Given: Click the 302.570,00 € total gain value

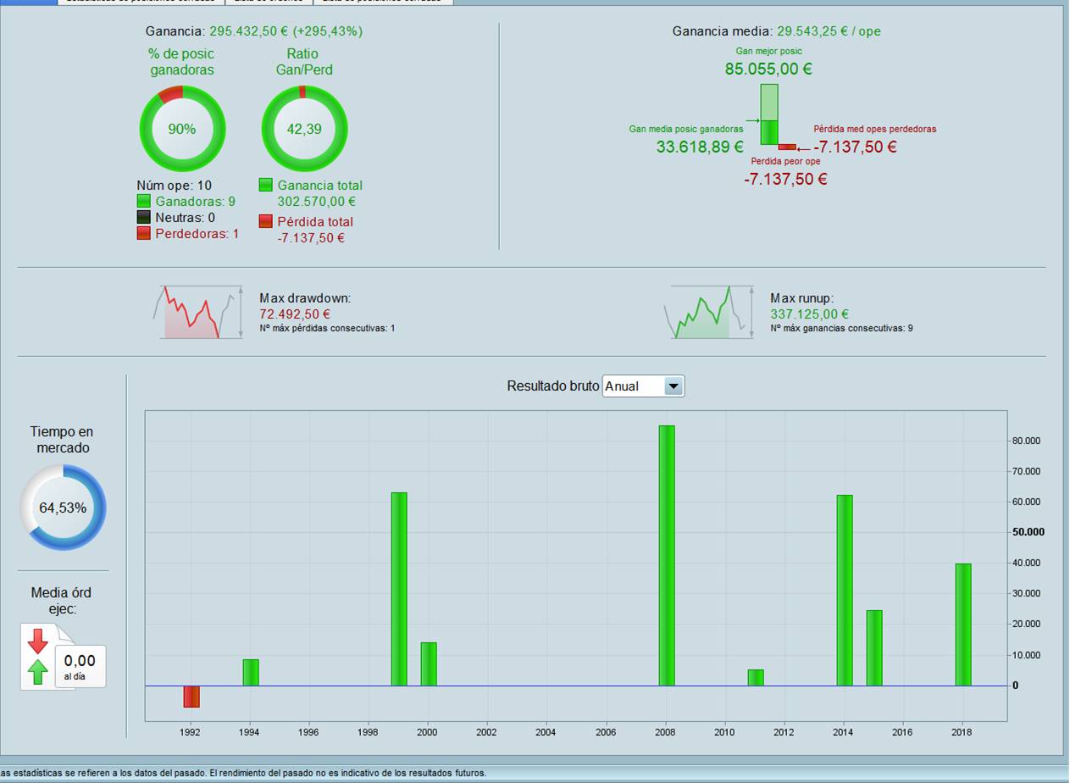Looking at the screenshot, I should [x=316, y=202].
